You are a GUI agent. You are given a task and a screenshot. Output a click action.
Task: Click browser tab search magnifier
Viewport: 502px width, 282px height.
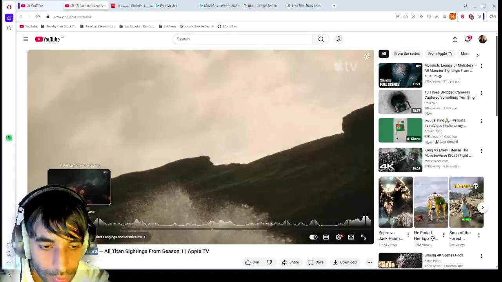(466, 5)
